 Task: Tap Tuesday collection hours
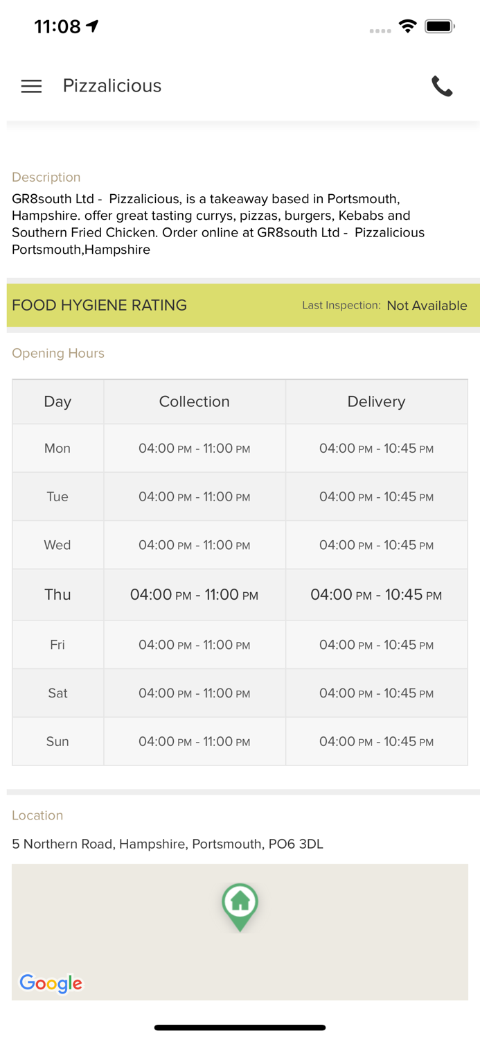click(x=195, y=497)
